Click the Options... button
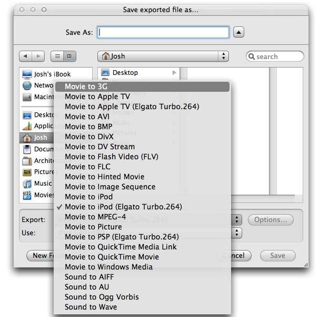329x317 pixels. coord(271,220)
